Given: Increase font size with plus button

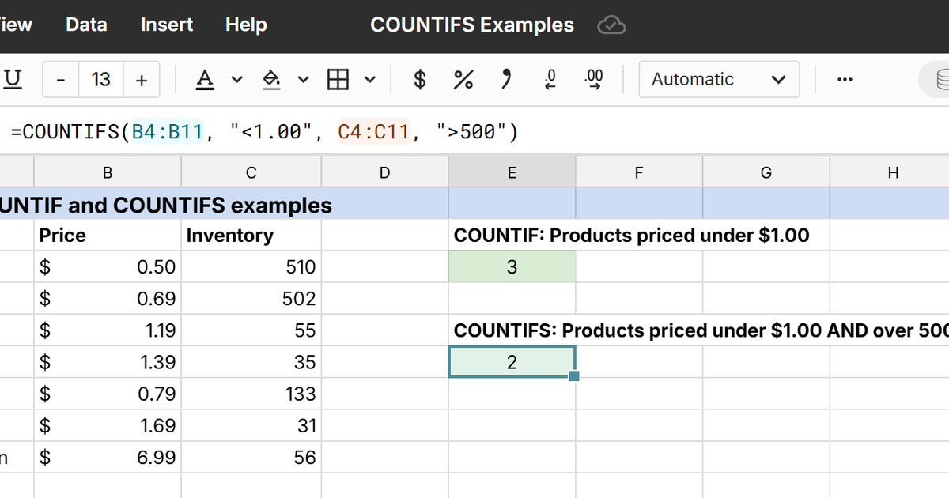Looking at the screenshot, I should coord(141,80).
